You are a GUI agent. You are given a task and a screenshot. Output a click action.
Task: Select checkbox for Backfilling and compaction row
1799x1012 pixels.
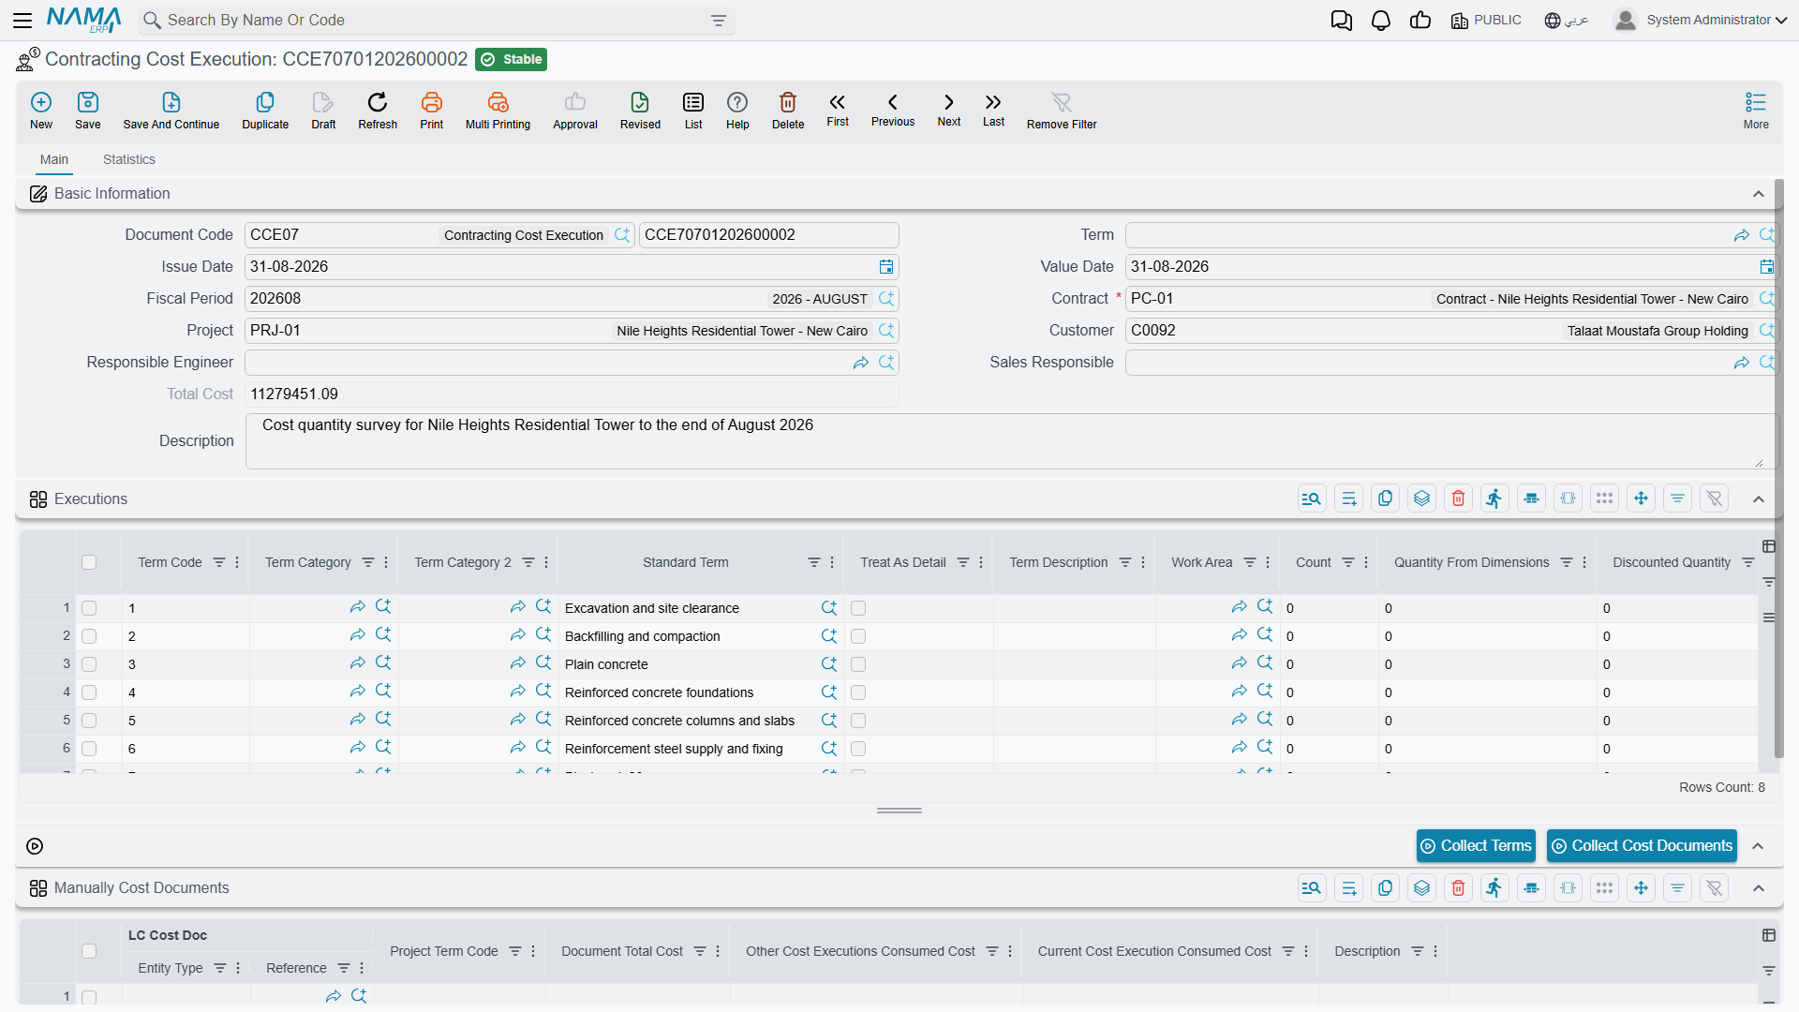pyautogui.click(x=89, y=636)
